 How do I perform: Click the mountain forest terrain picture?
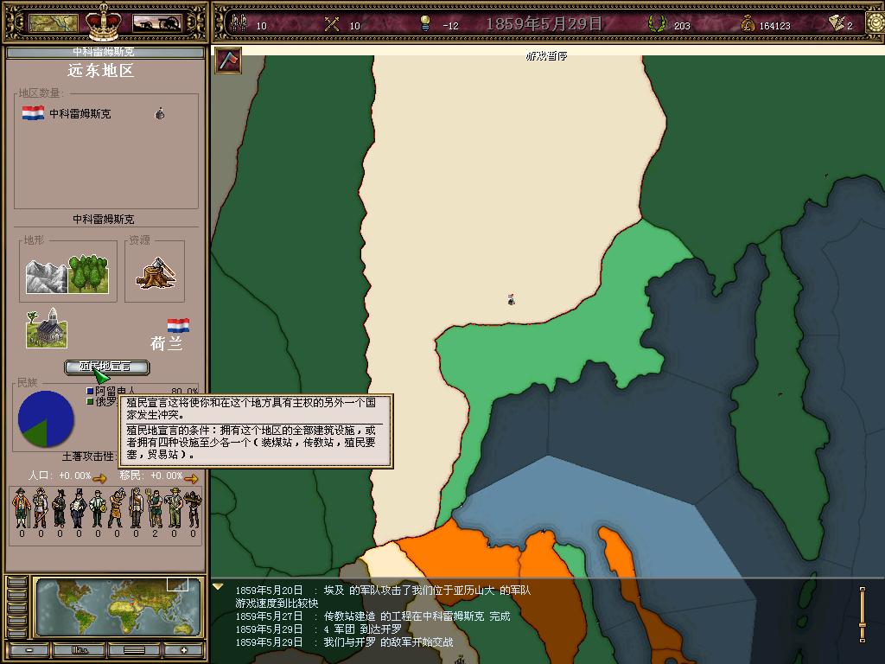click(x=67, y=274)
